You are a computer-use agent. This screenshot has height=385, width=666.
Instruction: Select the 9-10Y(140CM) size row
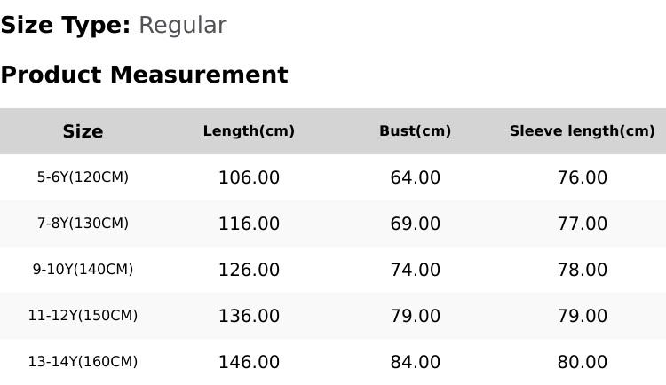83,270
